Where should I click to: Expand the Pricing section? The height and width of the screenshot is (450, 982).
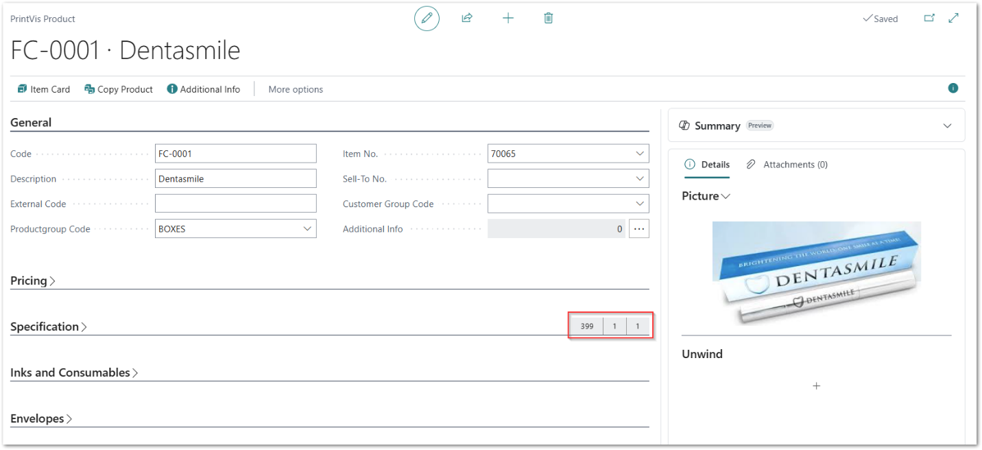[33, 281]
